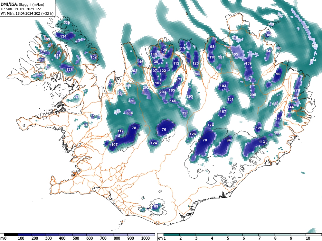Click the visibility value '134' in the northwest

tap(63, 36)
